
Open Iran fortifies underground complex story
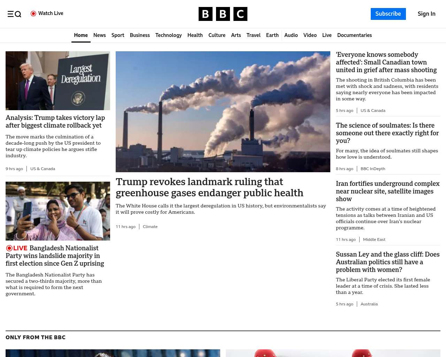(387, 191)
